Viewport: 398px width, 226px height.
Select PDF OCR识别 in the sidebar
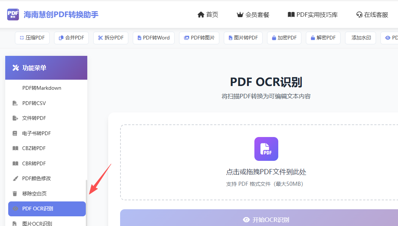pyautogui.click(x=47, y=209)
